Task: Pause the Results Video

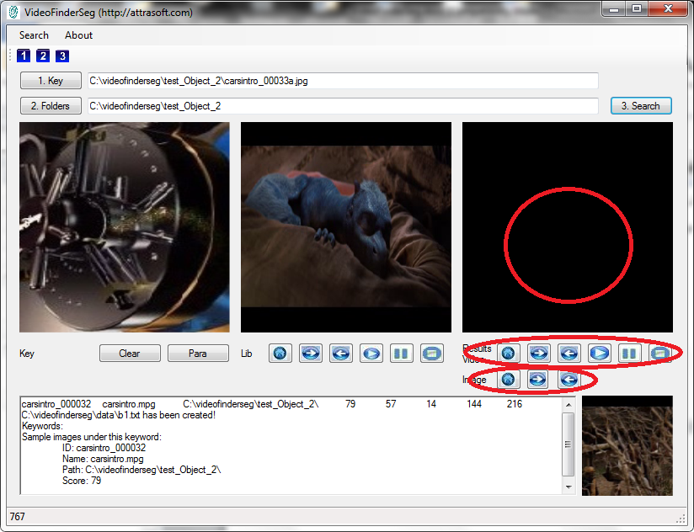Action: (x=629, y=353)
